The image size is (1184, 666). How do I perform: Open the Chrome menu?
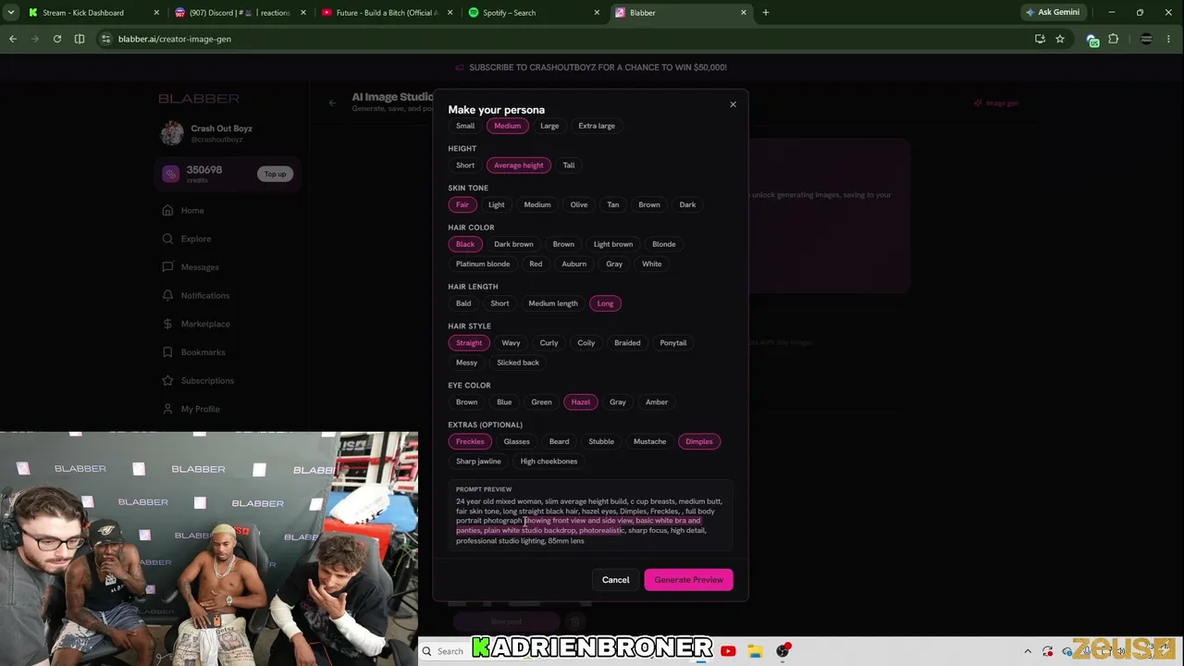[1170, 39]
